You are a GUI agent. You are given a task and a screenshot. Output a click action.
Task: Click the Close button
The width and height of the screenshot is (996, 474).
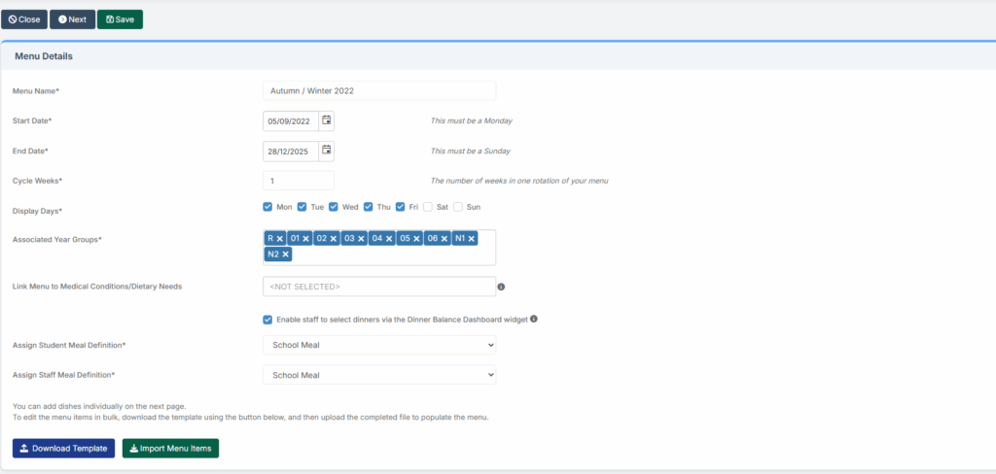point(24,19)
